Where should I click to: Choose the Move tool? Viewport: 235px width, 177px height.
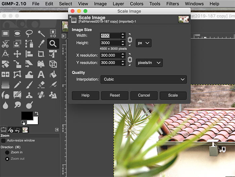[17, 54]
